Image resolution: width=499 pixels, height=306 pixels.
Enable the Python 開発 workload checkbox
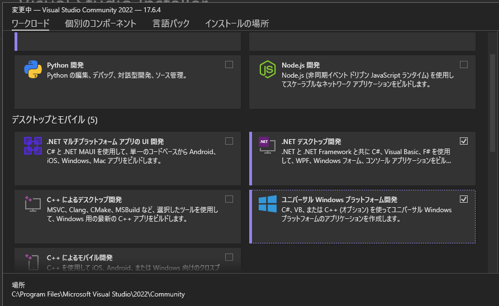[x=229, y=65]
